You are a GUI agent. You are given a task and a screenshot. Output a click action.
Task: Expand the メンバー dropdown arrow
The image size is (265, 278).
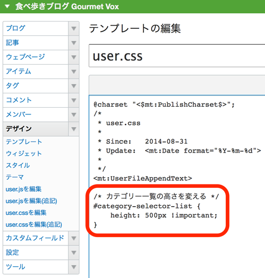(x=74, y=115)
